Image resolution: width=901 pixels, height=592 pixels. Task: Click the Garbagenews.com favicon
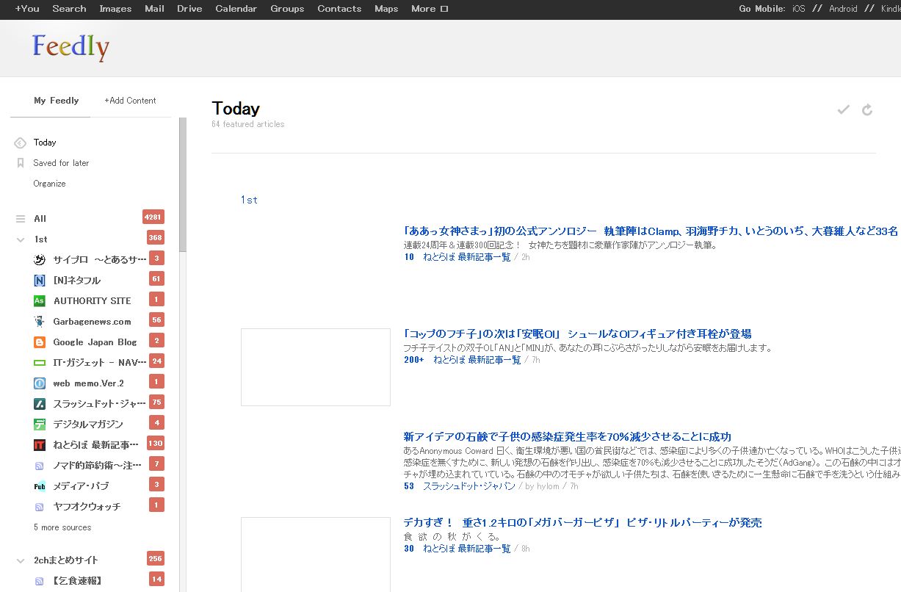[x=40, y=321]
